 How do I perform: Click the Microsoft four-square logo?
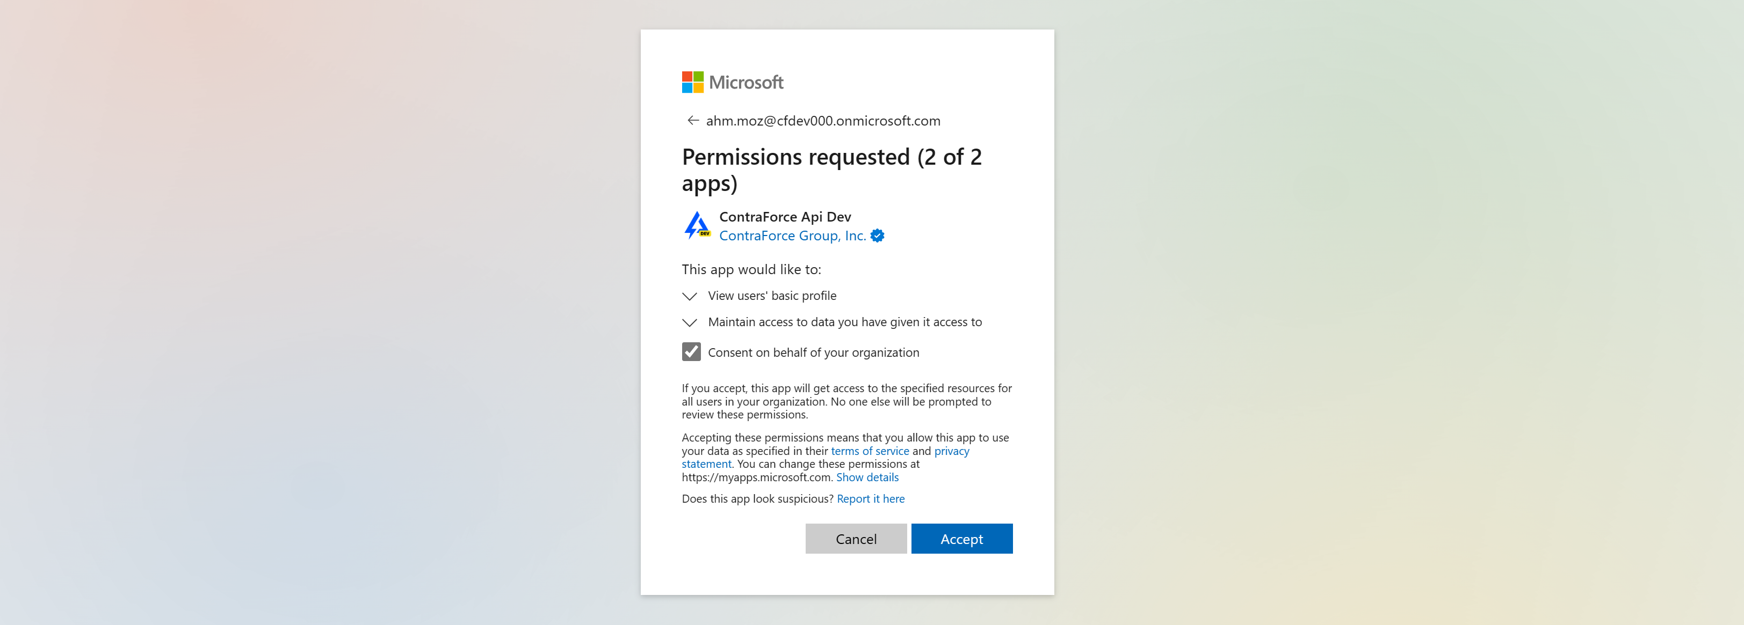(x=692, y=83)
